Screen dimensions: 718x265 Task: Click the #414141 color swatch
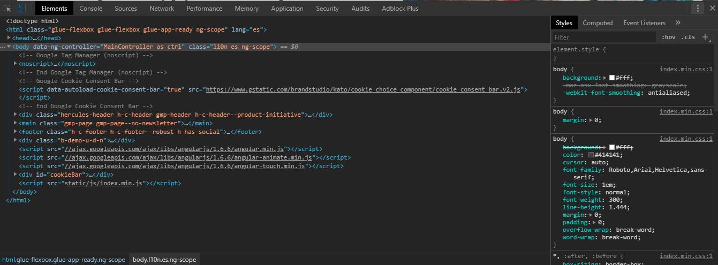(591, 155)
